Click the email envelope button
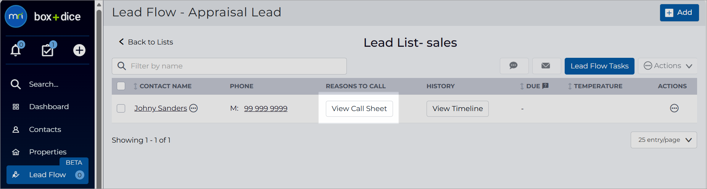Viewport: 707px width, 189px height. [546, 66]
